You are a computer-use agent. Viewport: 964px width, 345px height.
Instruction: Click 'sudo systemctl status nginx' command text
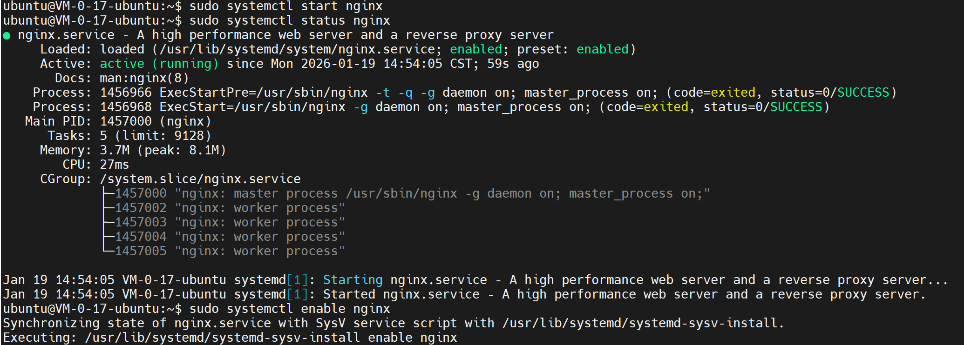pyautogui.click(x=290, y=21)
